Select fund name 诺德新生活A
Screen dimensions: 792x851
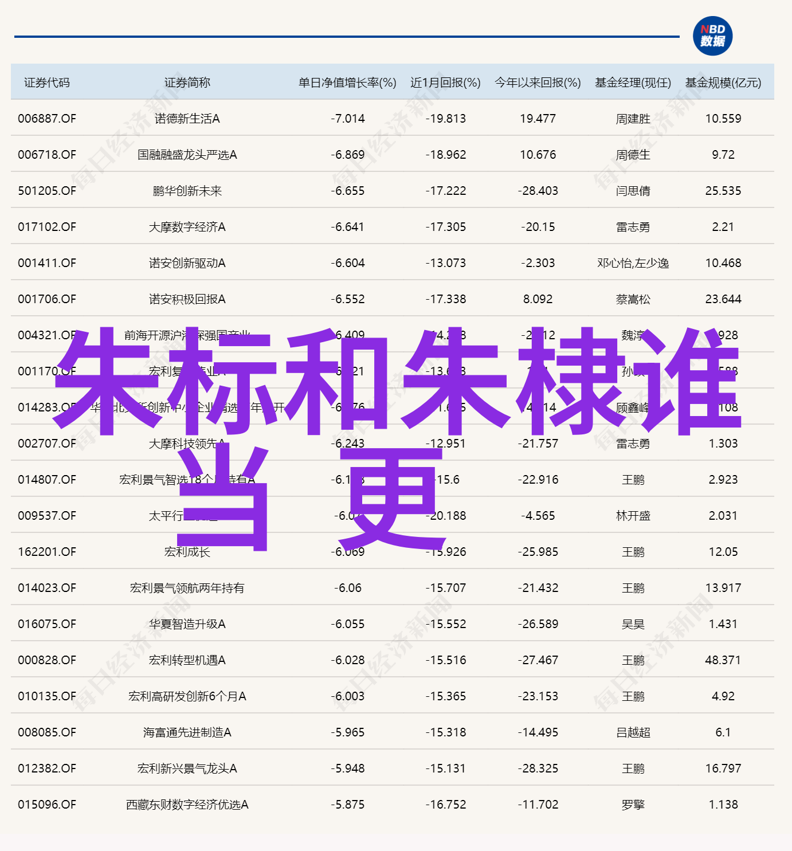187,119
